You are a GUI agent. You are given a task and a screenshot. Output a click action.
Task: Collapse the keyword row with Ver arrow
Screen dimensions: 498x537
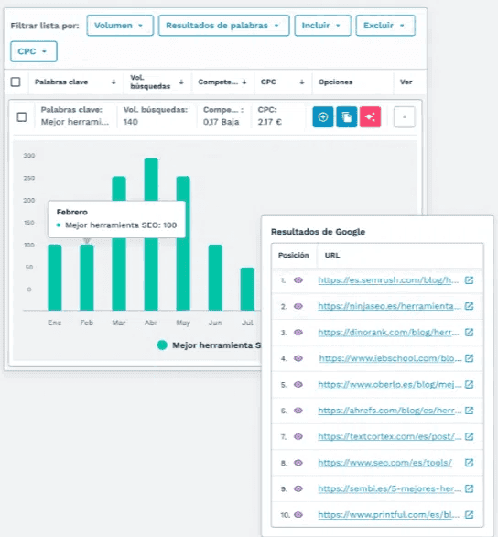[405, 116]
